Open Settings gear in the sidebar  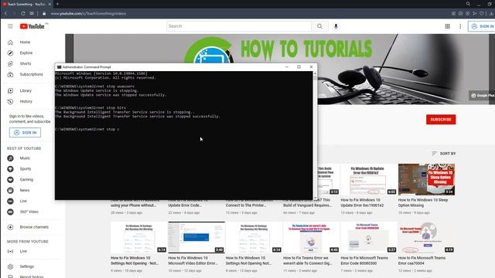[10, 266]
